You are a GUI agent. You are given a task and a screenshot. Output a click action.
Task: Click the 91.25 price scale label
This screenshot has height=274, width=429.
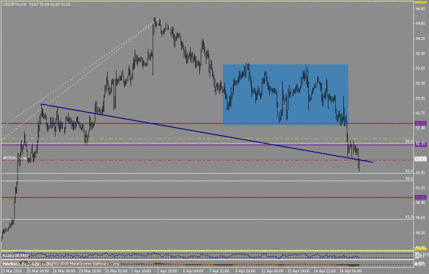pyautogui.click(x=420, y=187)
